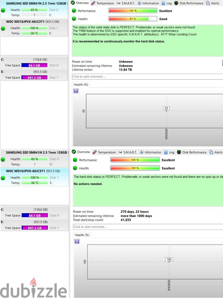Click the C: 84.1 GB free space bar in the bottom screenshot

[35, 216]
